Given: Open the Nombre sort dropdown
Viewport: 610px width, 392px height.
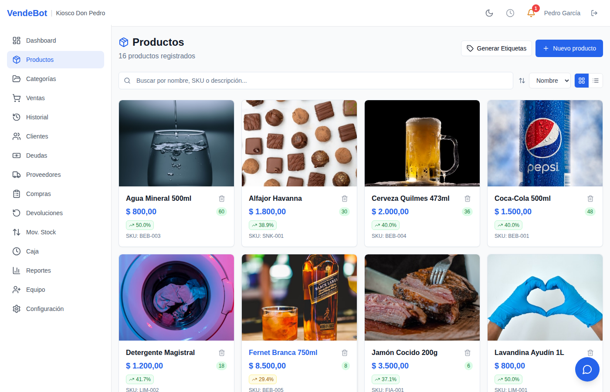Looking at the screenshot, I should 550,81.
